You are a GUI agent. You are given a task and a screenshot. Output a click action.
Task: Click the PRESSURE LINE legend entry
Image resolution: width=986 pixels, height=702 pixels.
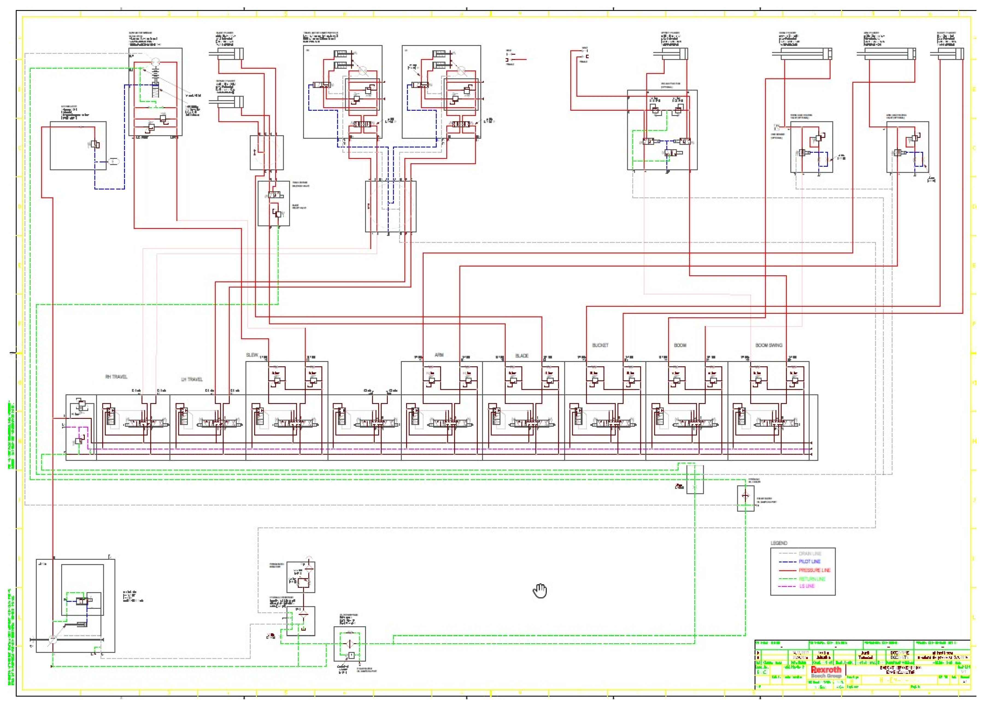click(x=814, y=570)
